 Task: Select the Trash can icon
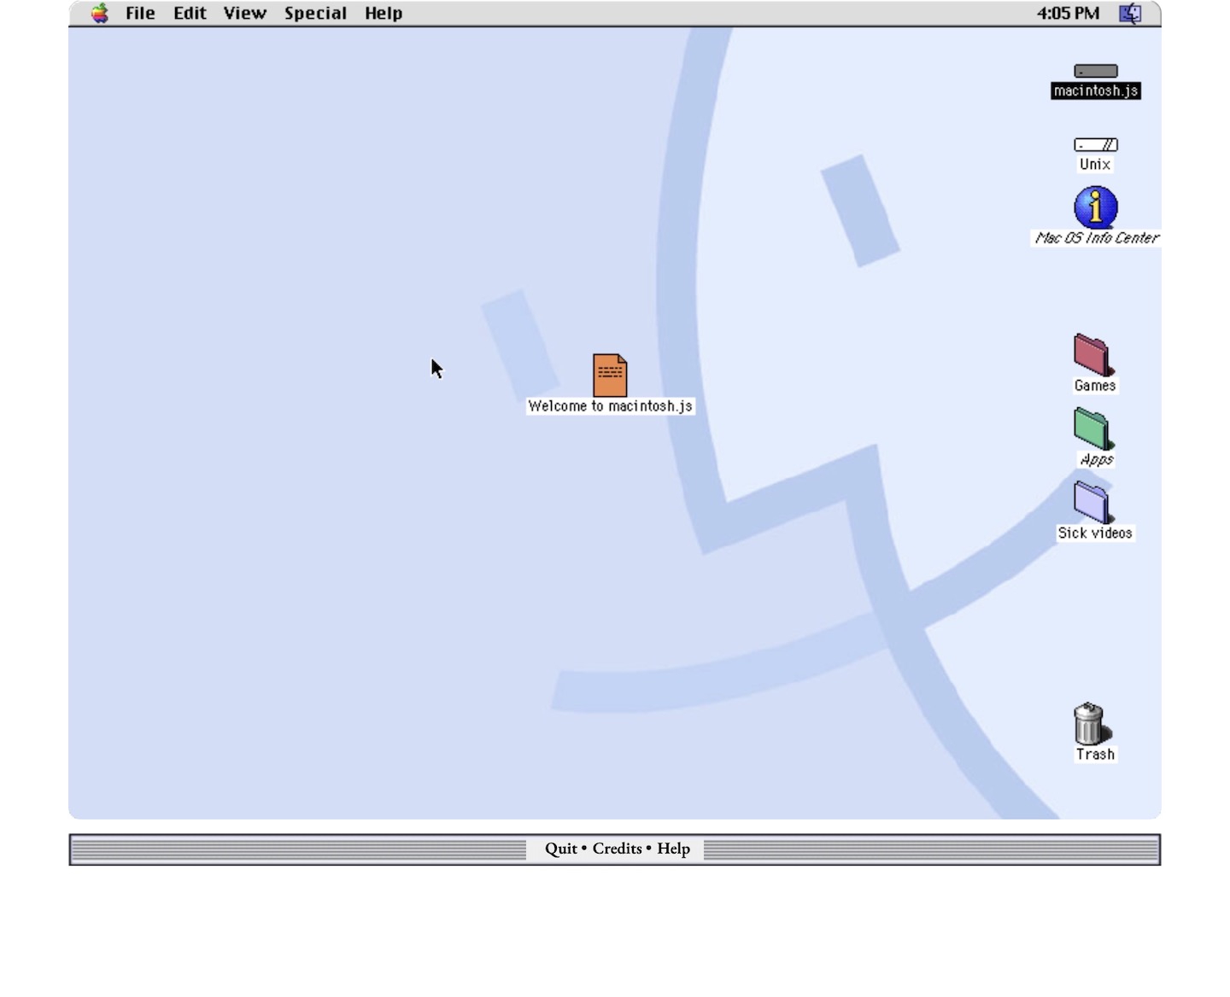[1092, 724]
